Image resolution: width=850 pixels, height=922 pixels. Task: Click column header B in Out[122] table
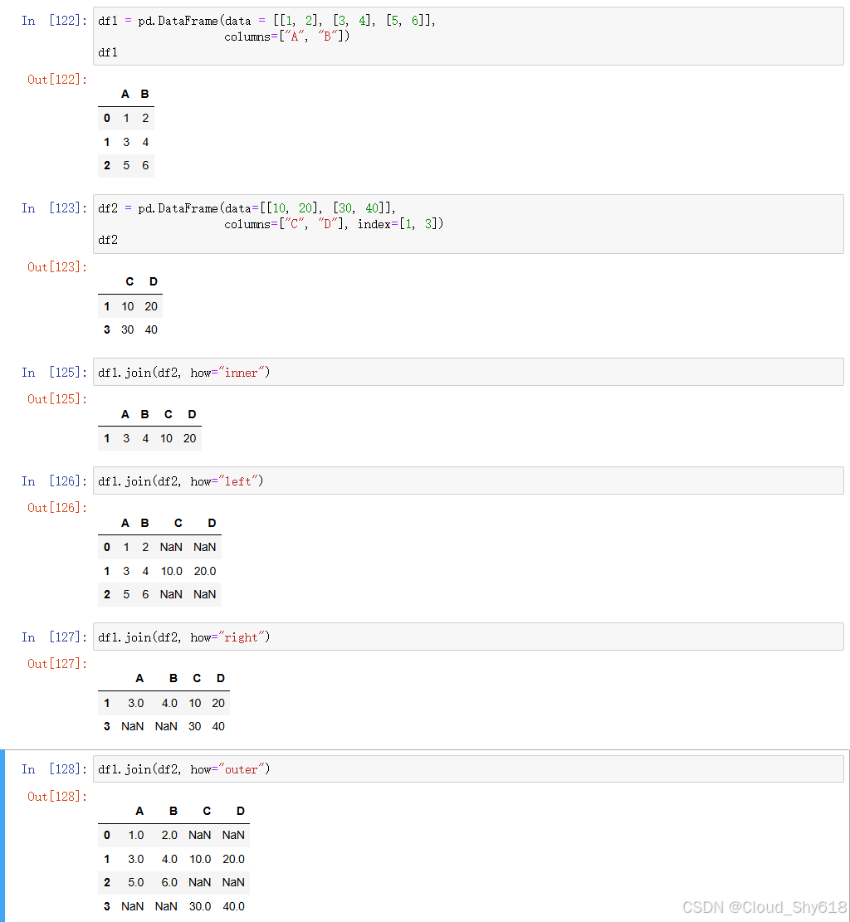(144, 94)
